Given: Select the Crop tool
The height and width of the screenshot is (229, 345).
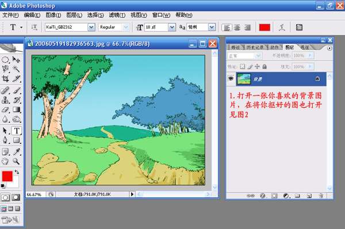Looking at the screenshot, I should click(x=5, y=79).
